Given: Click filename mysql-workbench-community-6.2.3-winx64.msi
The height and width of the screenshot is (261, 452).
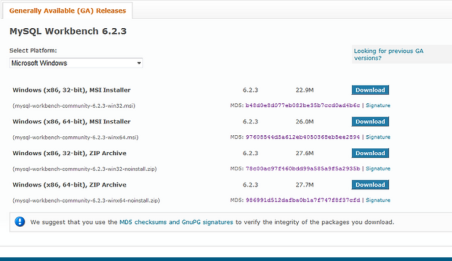Looking at the screenshot, I should click(75, 138).
